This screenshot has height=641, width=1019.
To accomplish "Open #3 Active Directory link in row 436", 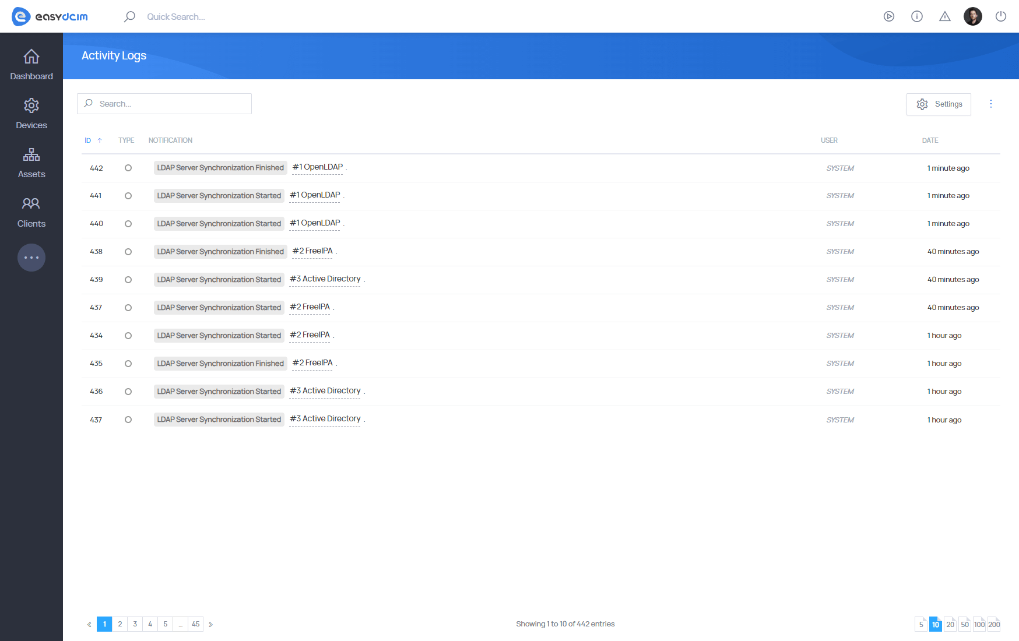I will pos(325,391).
